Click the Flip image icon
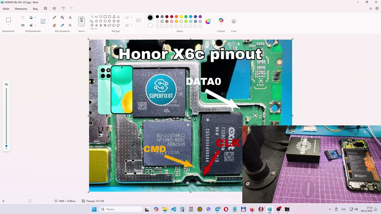Viewport: 381px width, 214px height. click(31, 25)
